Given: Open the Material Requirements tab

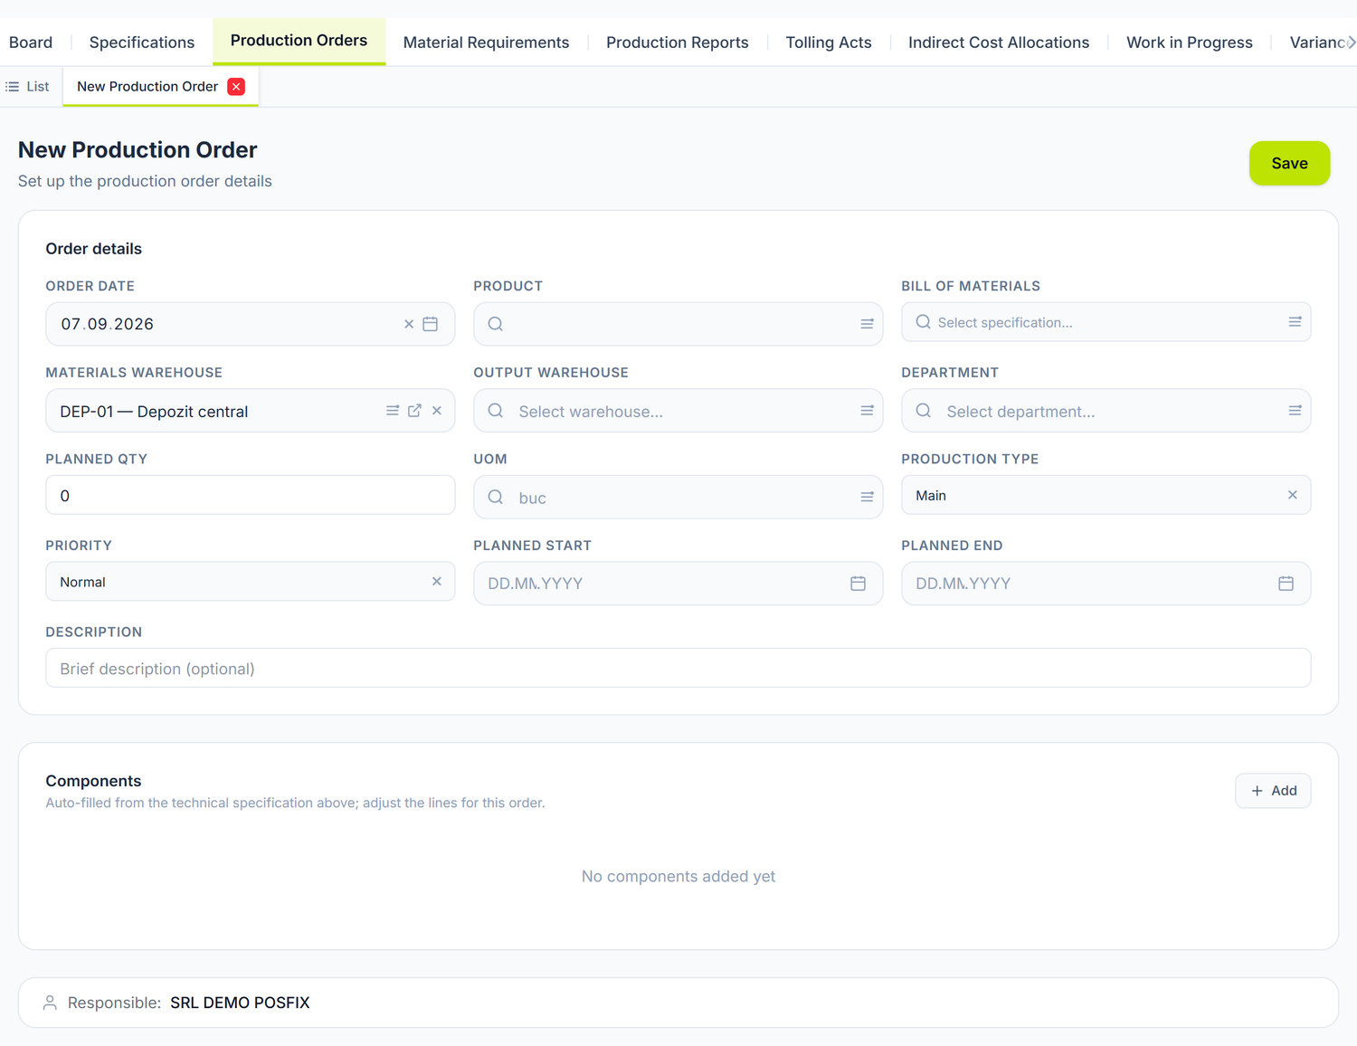Looking at the screenshot, I should tap(486, 43).
